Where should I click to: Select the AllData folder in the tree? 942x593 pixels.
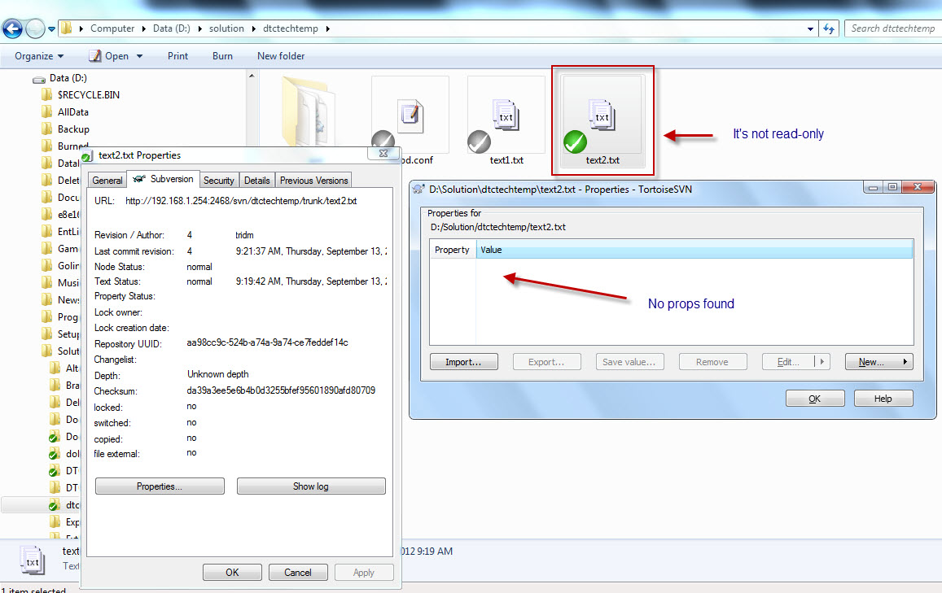(x=72, y=112)
